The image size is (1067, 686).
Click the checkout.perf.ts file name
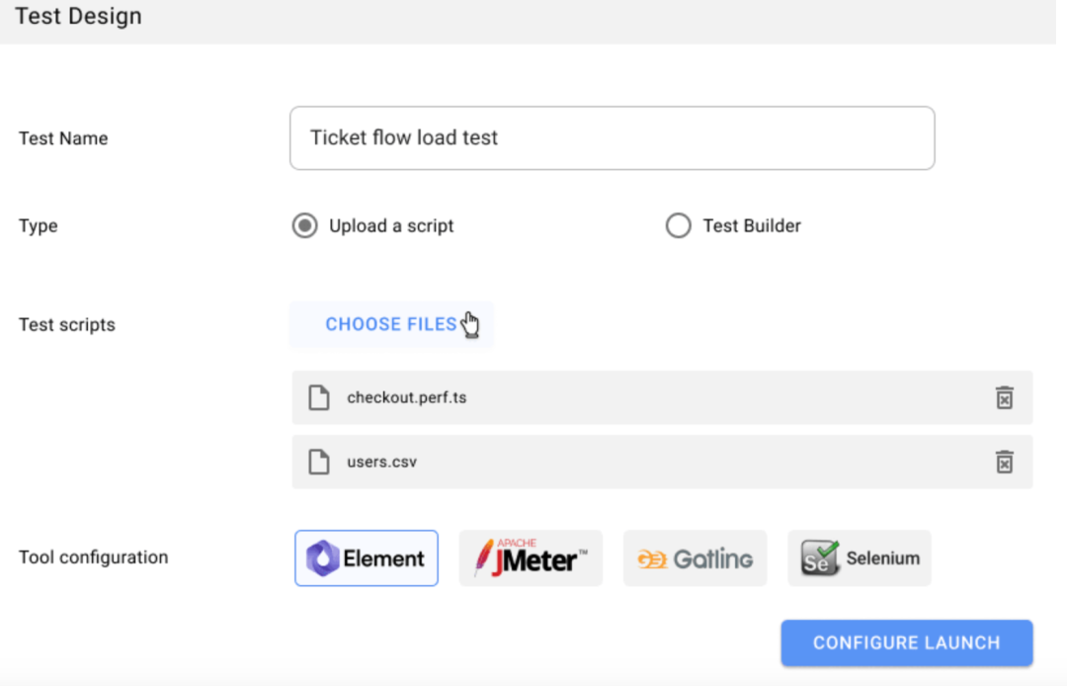(x=406, y=398)
